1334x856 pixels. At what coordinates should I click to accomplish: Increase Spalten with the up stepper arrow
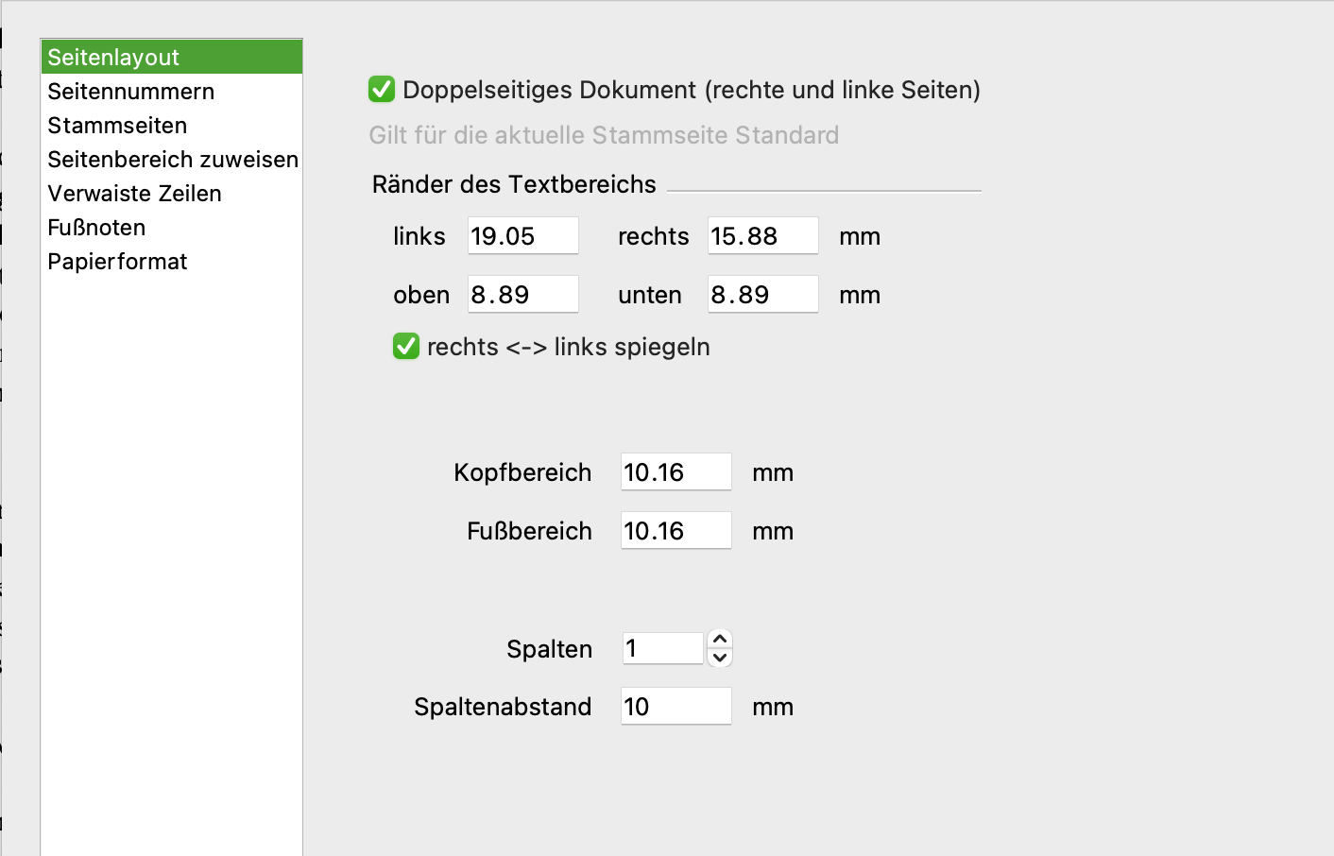click(x=720, y=640)
